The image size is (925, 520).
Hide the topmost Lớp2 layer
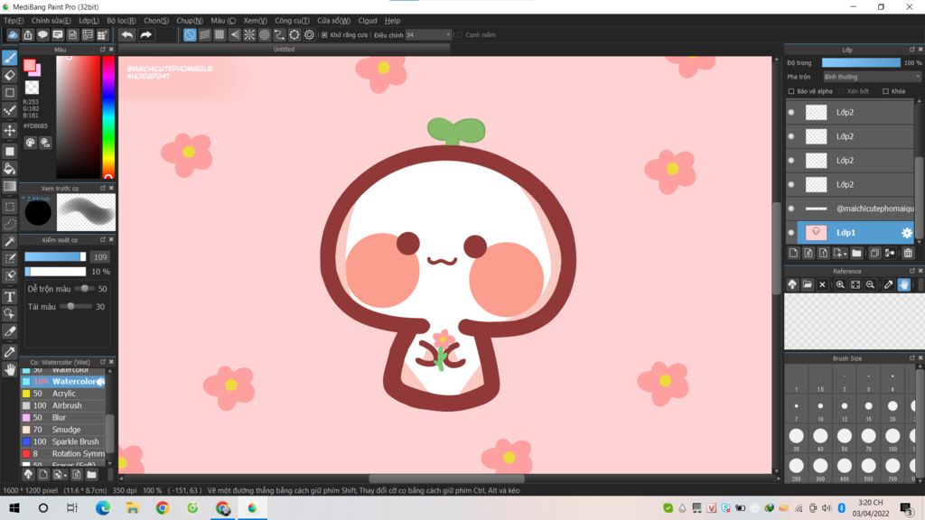791,112
